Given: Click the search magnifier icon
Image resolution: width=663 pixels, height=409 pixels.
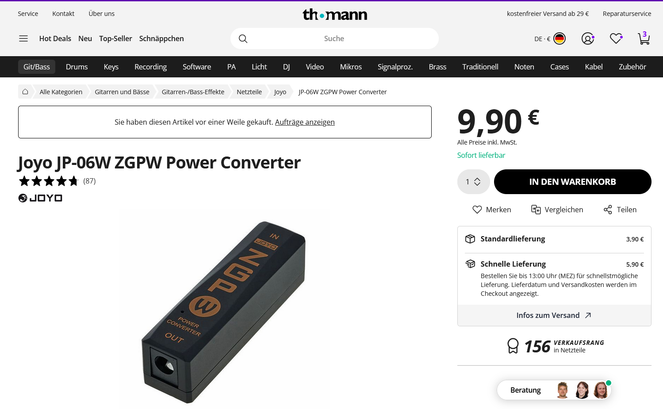Looking at the screenshot, I should 243,38.
